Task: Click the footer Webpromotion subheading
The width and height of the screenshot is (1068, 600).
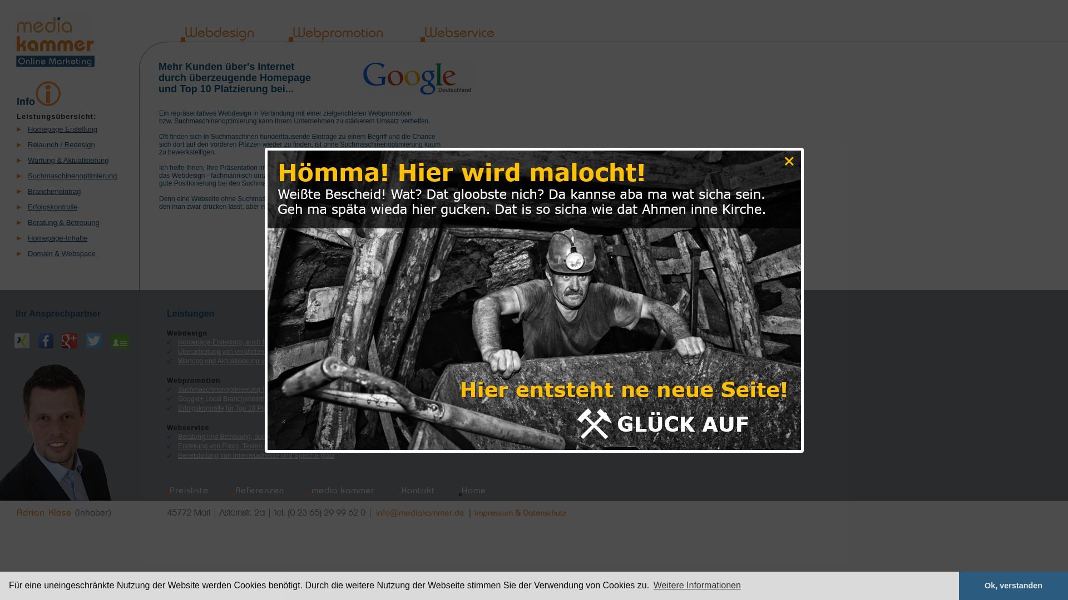Action: pos(194,381)
